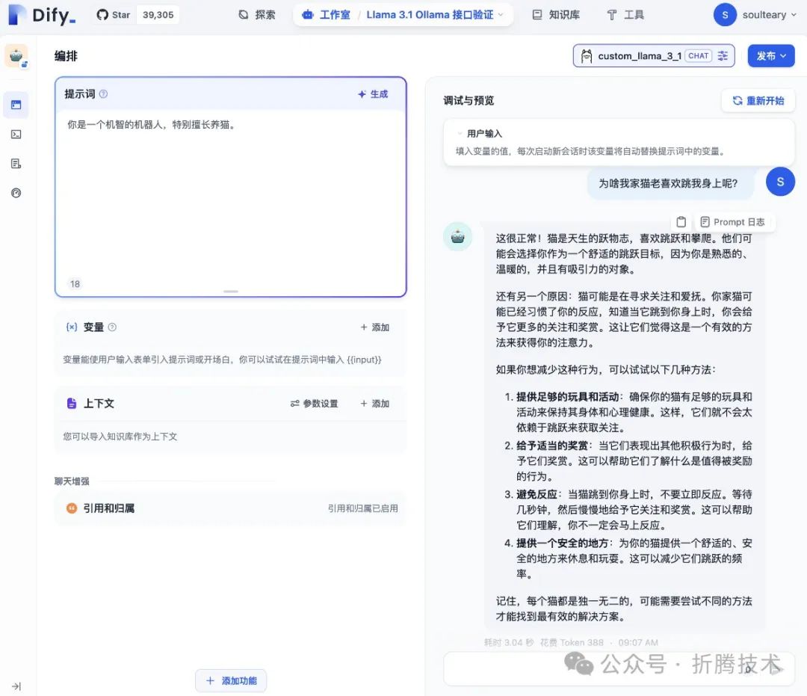
Task: Click the 上下文 document icon
Action: click(72, 403)
